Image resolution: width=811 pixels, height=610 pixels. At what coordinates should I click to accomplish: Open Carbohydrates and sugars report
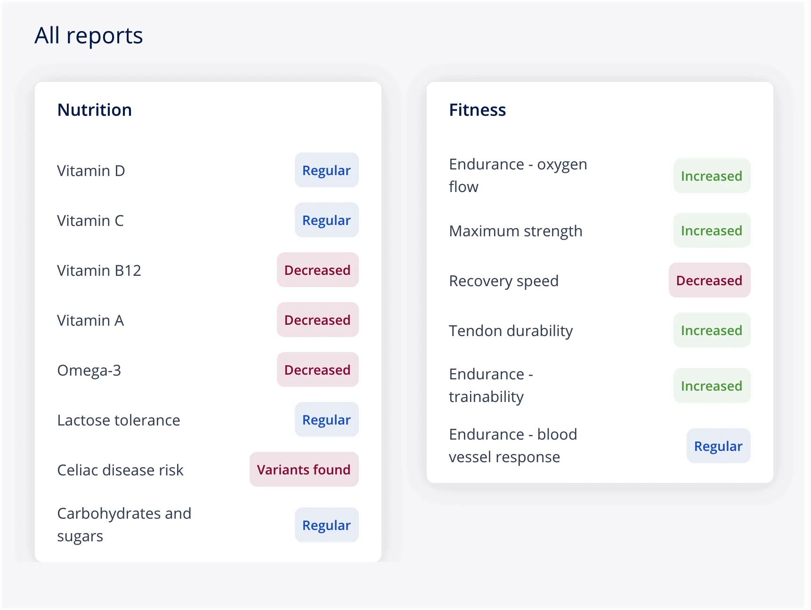[208, 525]
